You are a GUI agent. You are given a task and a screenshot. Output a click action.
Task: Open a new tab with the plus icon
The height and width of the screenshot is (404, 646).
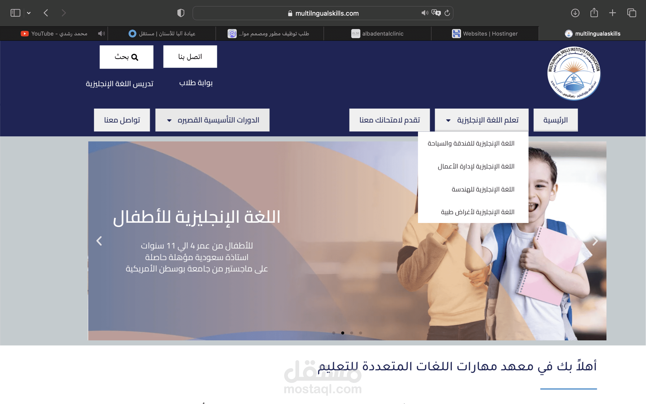coord(612,13)
